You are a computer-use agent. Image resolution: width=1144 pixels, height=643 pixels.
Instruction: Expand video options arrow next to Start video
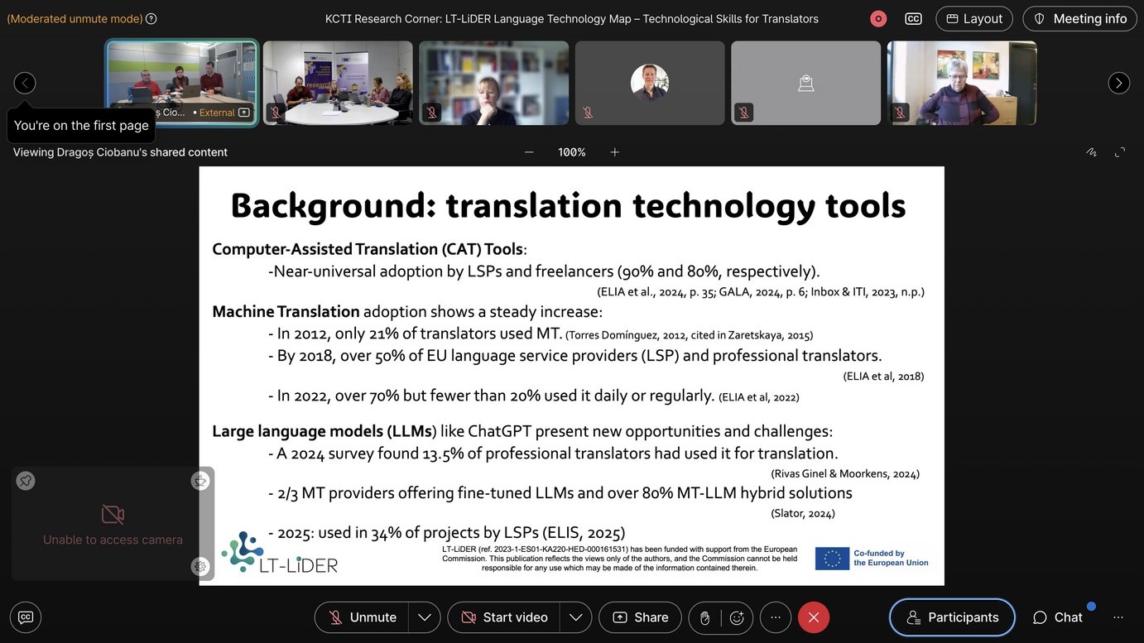click(x=575, y=617)
